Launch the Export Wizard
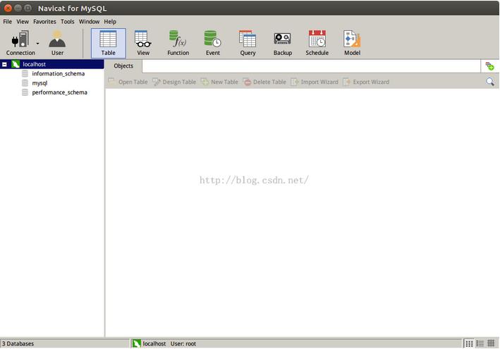500x349 pixels. point(366,82)
